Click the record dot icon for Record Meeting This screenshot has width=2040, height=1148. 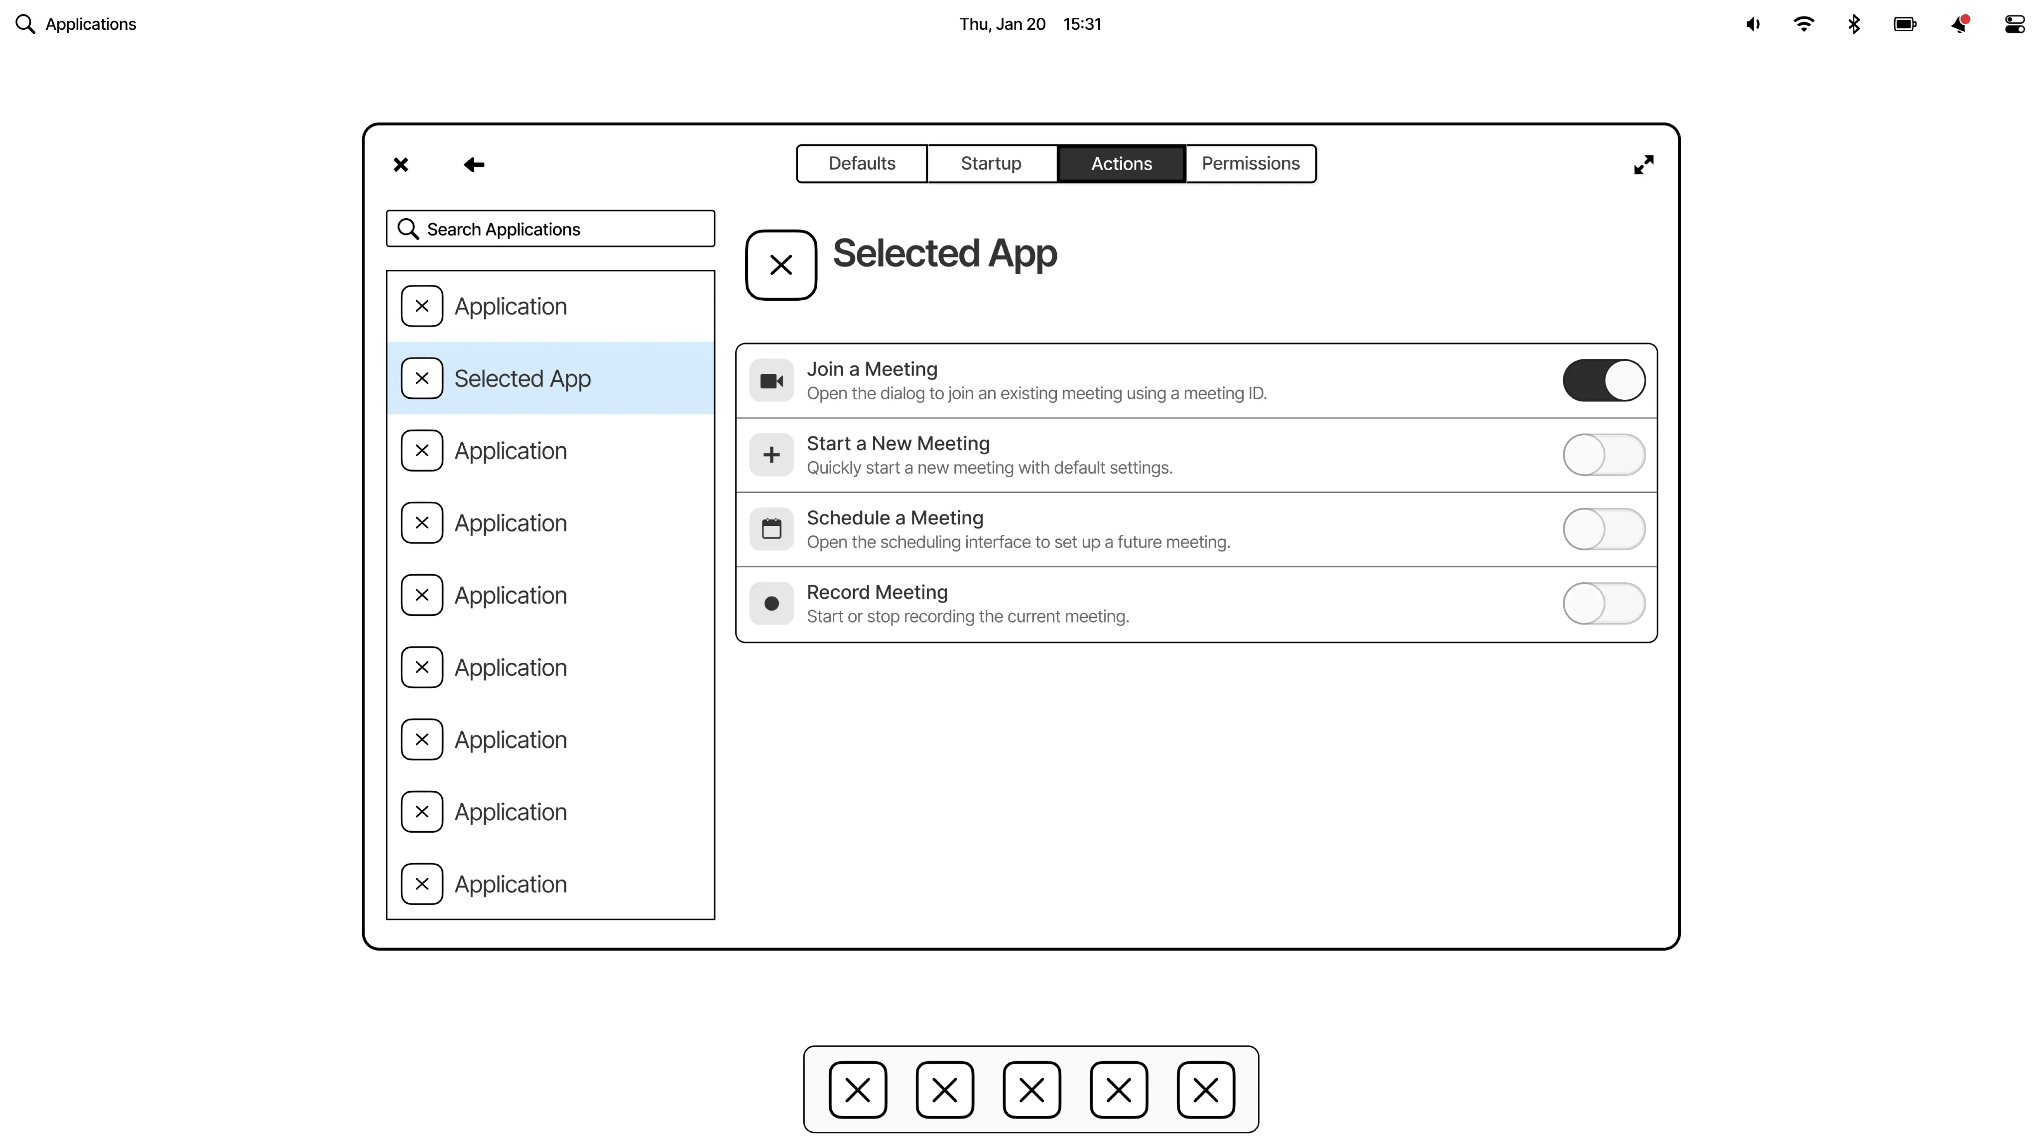point(771,603)
